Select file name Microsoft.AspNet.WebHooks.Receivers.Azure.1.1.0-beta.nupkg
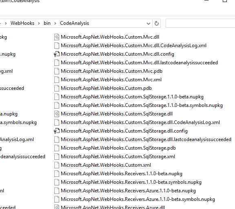 pyautogui.click(x=128, y=191)
